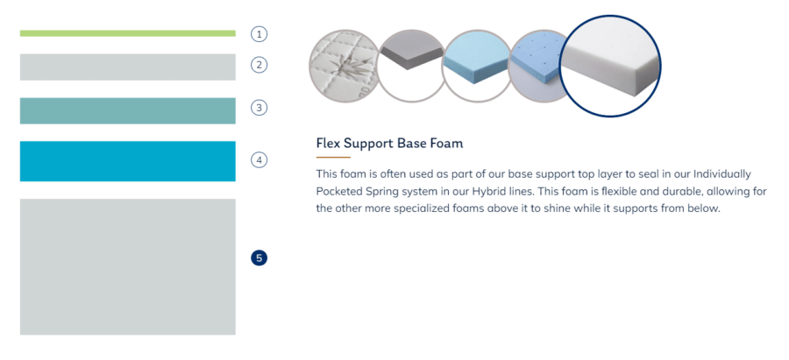This screenshot has width=789, height=360.
Task: Click the active dark blue number 5 marker
Action: pyautogui.click(x=259, y=258)
